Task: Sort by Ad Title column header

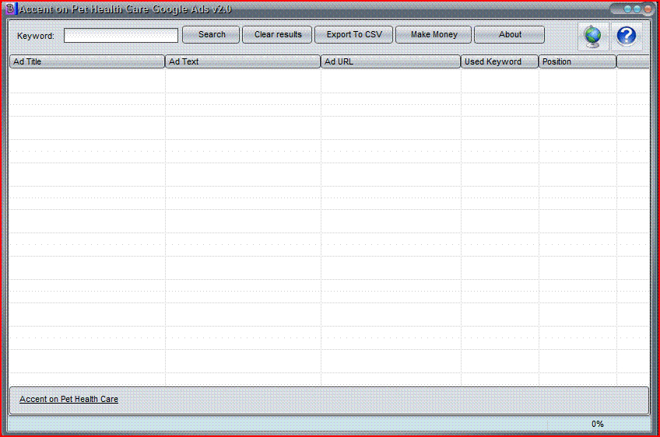Action: [87, 61]
